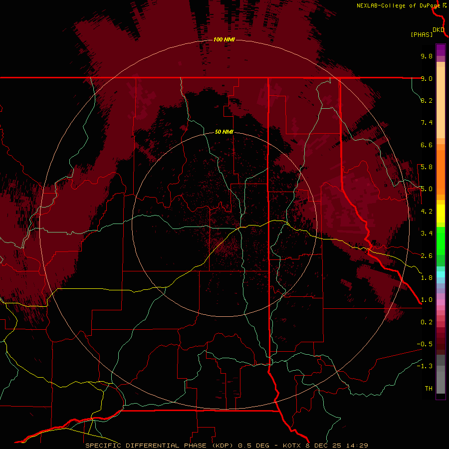The height and width of the screenshot is (449, 449).
Task: Click the 9.0 value on the scale
Action: tap(427, 78)
